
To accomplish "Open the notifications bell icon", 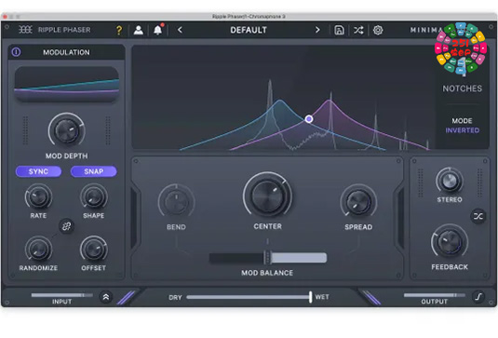I will pos(158,30).
